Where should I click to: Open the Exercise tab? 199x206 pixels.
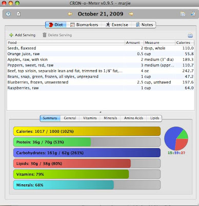pos(117,25)
